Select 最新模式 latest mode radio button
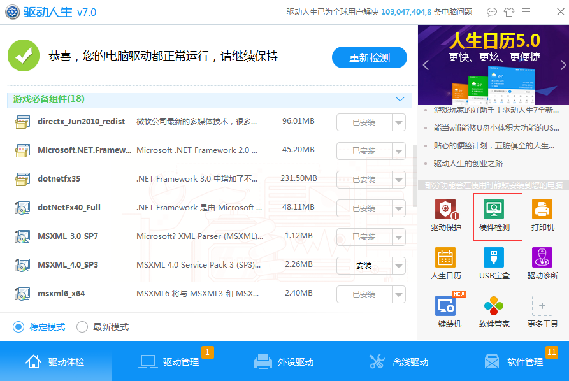 (x=82, y=327)
